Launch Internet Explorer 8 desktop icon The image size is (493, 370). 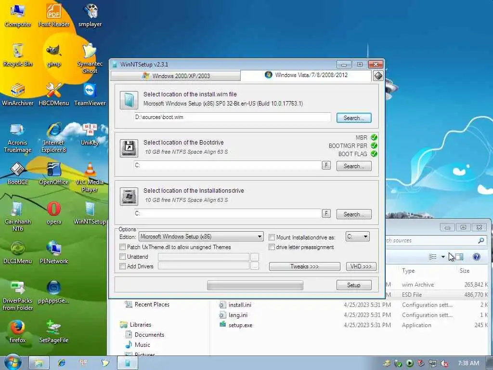coord(54,138)
